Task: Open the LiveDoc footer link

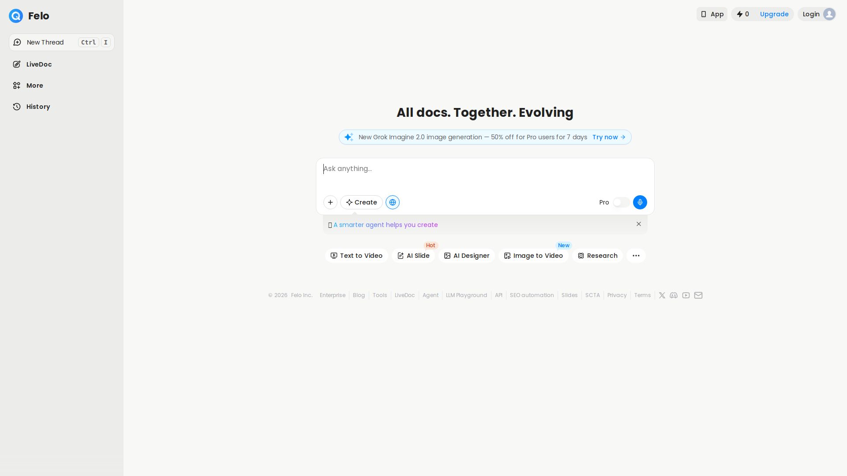Action: [405, 295]
